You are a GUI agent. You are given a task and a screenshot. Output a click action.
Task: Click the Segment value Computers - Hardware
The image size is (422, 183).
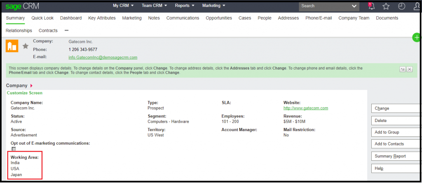point(168,121)
